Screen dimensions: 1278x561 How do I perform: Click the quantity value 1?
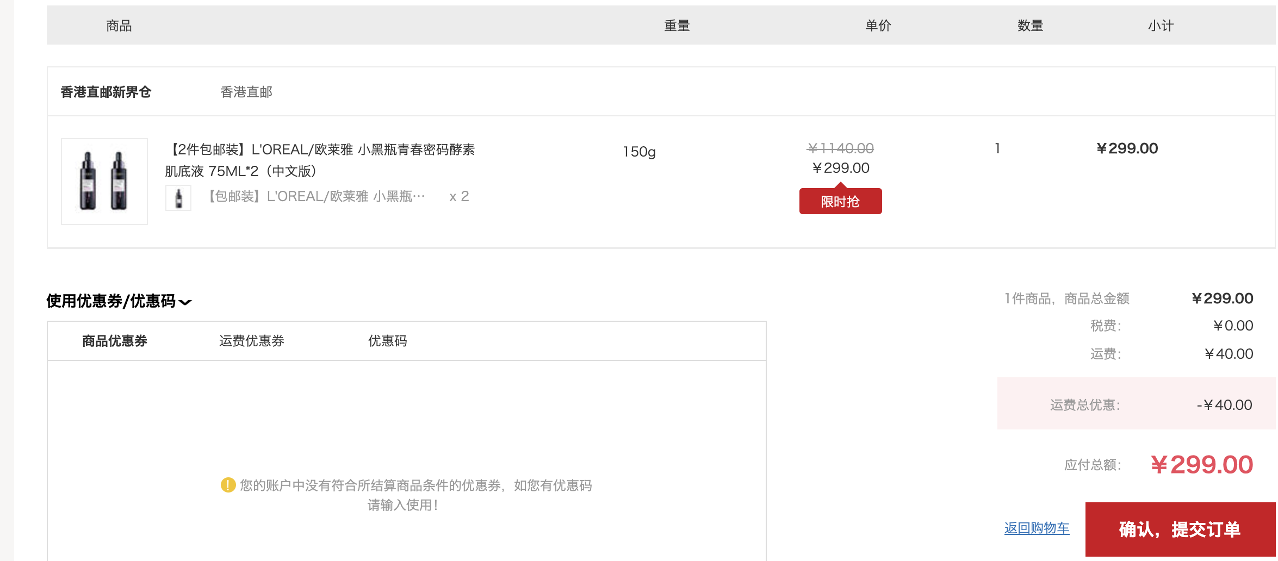coord(997,148)
